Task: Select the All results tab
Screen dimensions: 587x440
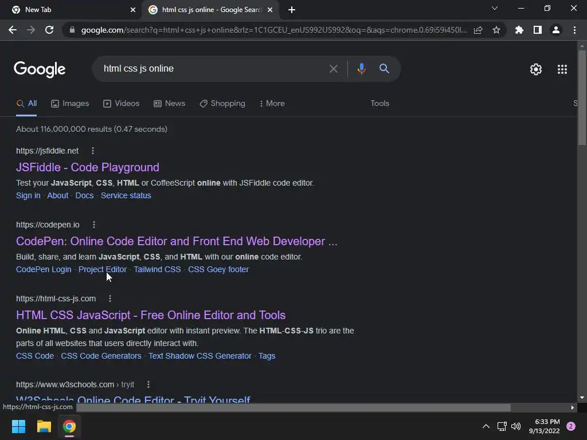Action: pyautogui.click(x=26, y=104)
